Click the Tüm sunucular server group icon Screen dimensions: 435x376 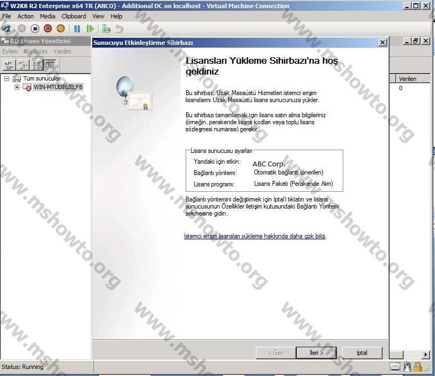pyautogui.click(x=17, y=78)
